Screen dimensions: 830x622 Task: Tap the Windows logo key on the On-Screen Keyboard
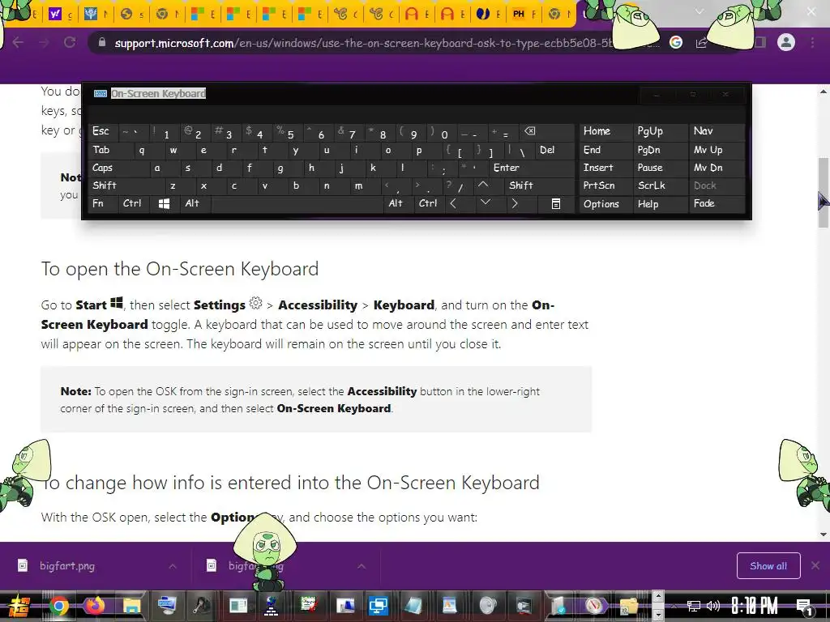164,203
